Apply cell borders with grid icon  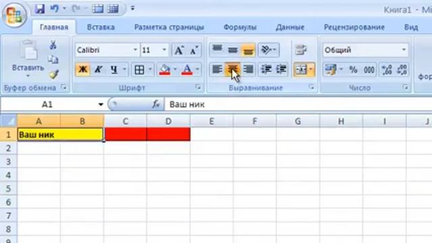click(140, 70)
